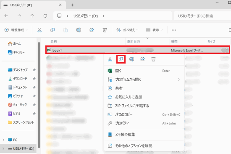
Task: Open the ドキュメント folder in the sidebar
Action: 18,87
